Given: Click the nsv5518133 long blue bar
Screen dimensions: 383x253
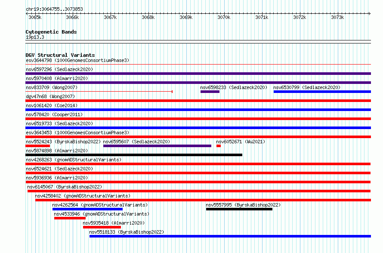Looking at the screenshot, I should coord(230,236).
